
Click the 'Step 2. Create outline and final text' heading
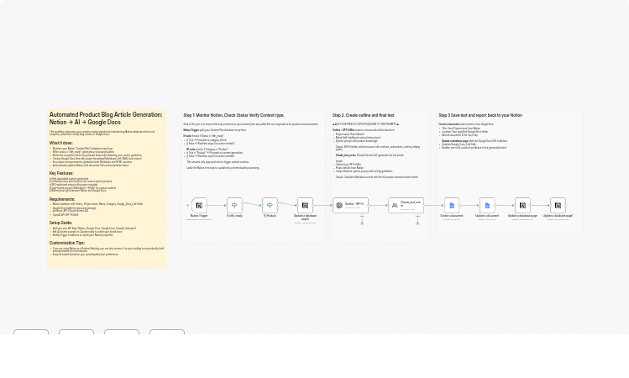coord(364,116)
